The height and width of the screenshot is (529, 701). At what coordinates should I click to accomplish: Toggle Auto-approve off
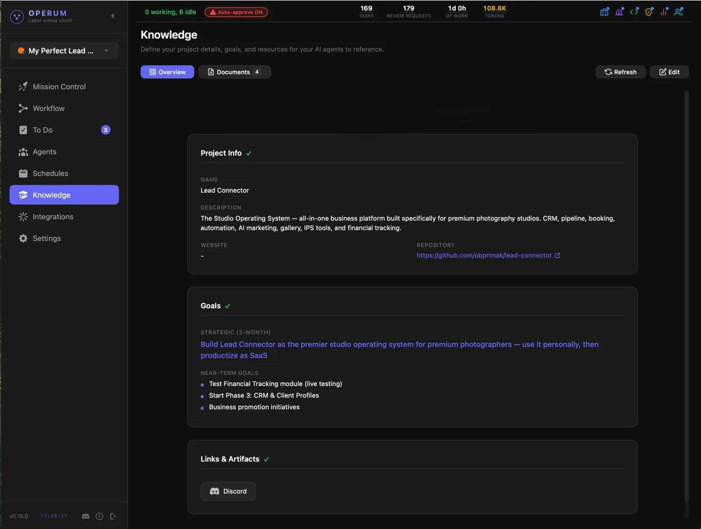pyautogui.click(x=236, y=12)
